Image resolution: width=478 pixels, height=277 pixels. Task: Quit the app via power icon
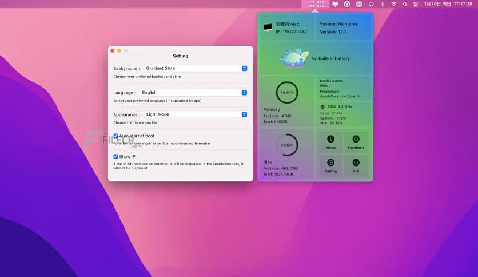tap(356, 165)
